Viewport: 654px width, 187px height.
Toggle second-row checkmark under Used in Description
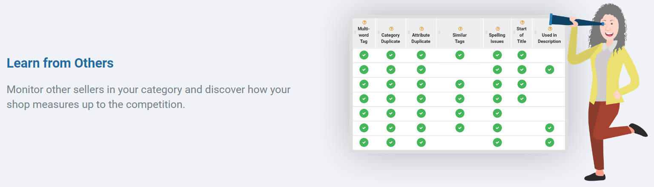[x=549, y=69]
